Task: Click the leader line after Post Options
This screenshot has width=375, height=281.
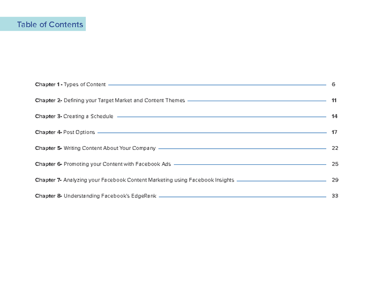Action: 212,133
